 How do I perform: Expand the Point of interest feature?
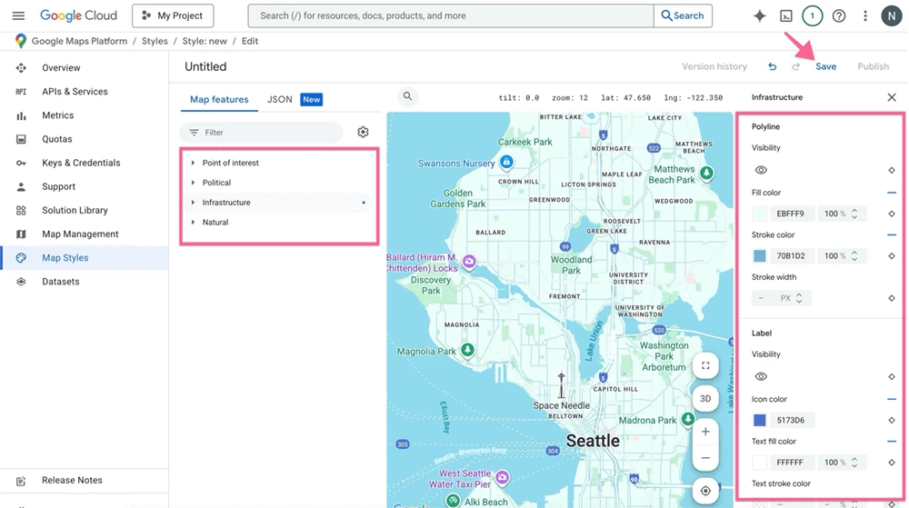click(x=230, y=163)
